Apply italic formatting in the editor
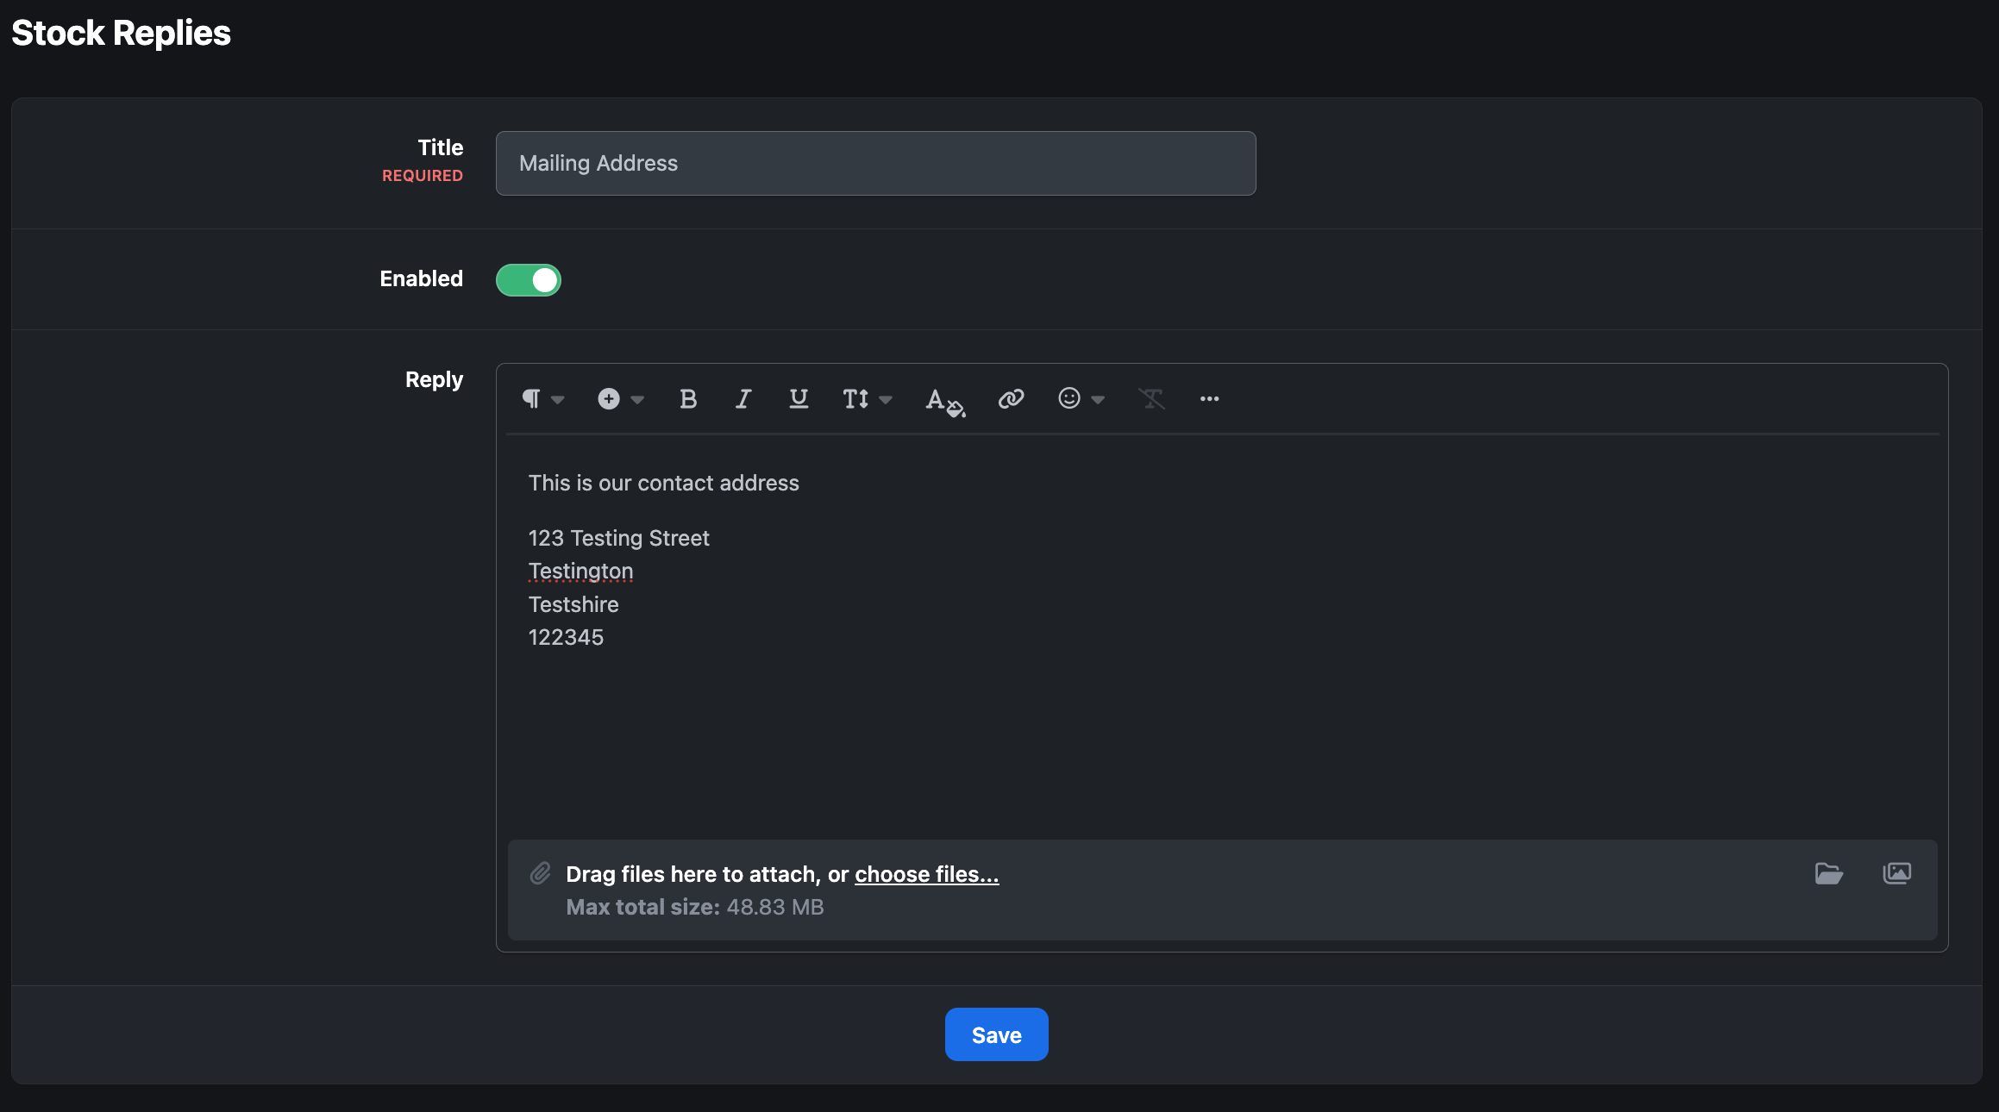Screen dimensions: 1999x1112 tap(743, 399)
